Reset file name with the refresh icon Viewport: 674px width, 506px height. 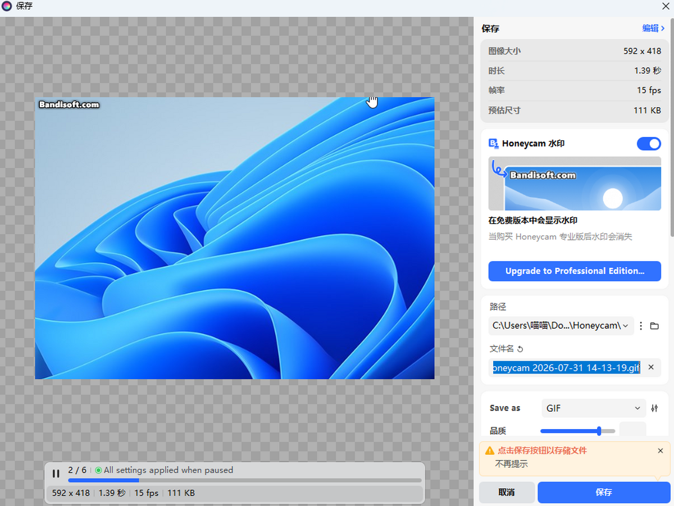pyautogui.click(x=520, y=349)
